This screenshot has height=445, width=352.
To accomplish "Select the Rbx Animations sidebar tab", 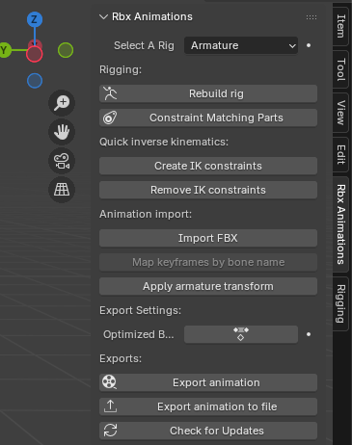I will pyautogui.click(x=340, y=224).
